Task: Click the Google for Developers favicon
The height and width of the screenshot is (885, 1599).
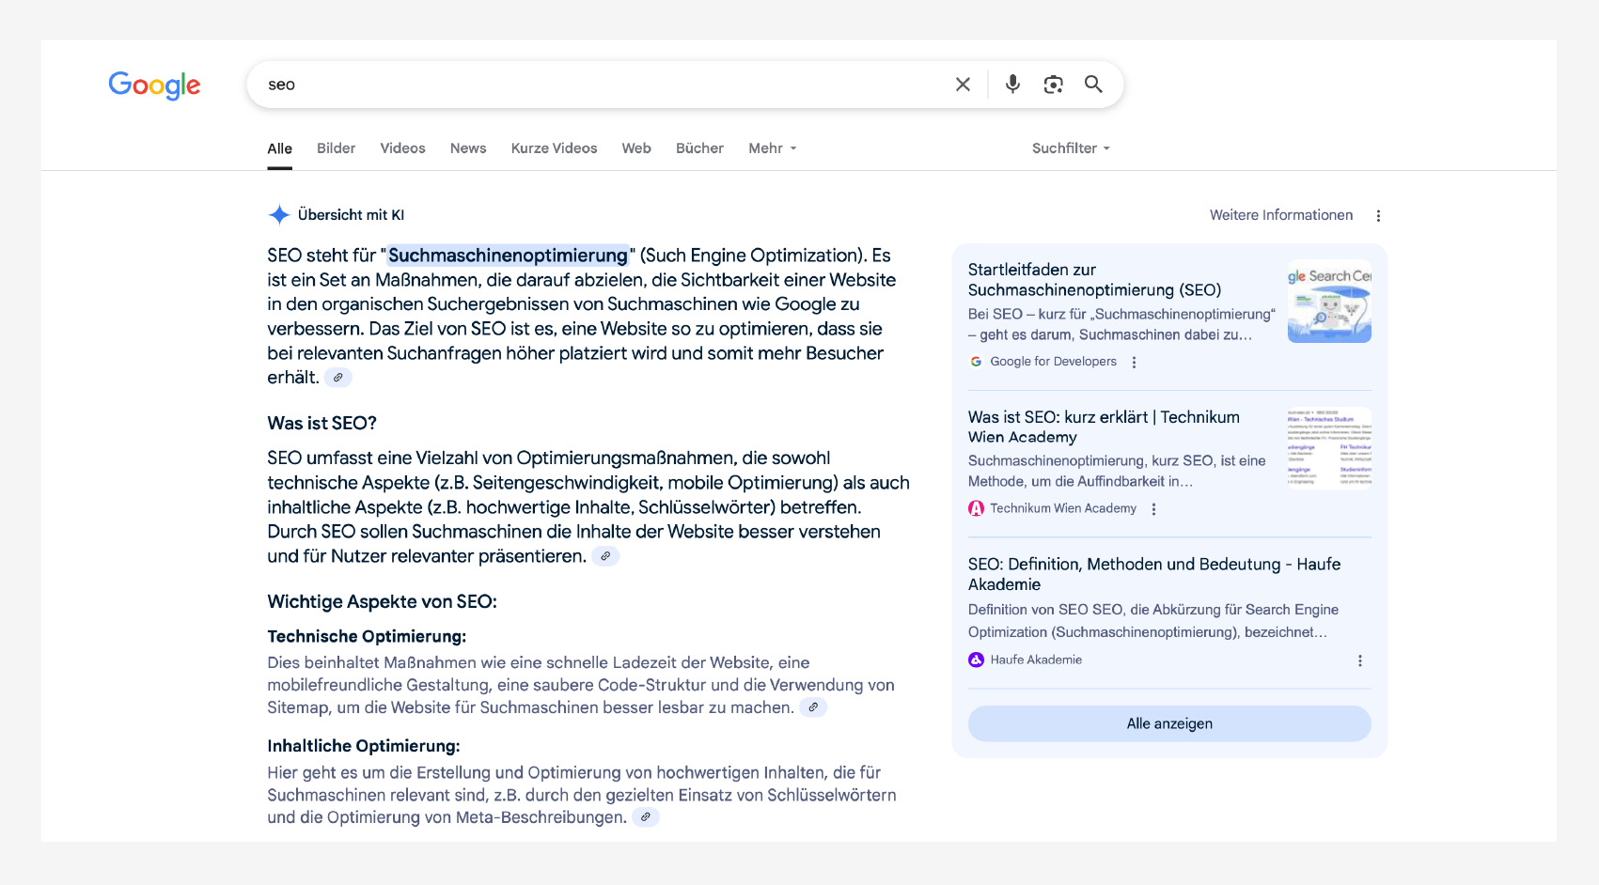Action: pos(976,362)
